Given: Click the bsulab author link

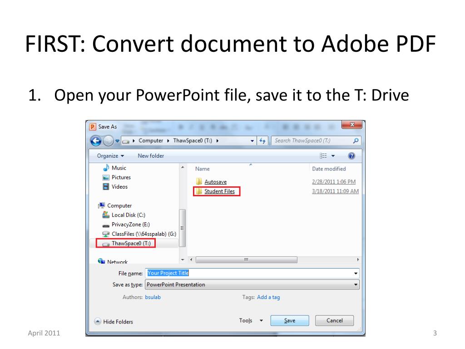Looking at the screenshot, I should [x=153, y=297].
